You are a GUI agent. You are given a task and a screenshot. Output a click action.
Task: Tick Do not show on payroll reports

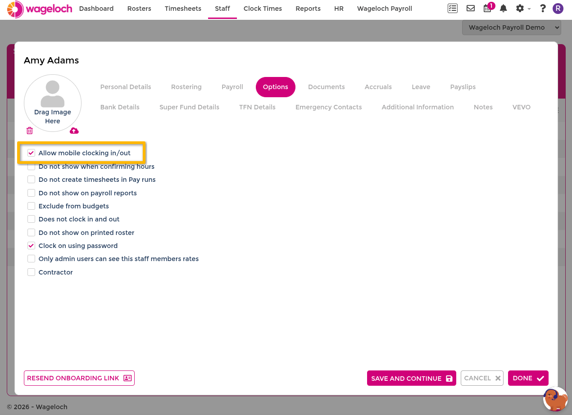[31, 193]
